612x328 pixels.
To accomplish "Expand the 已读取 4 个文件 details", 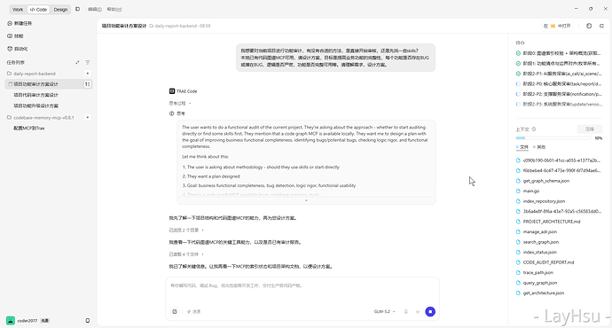I will pos(186,254).
